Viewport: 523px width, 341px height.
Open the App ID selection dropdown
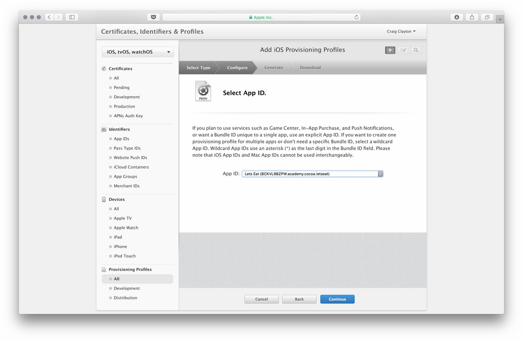(x=313, y=174)
